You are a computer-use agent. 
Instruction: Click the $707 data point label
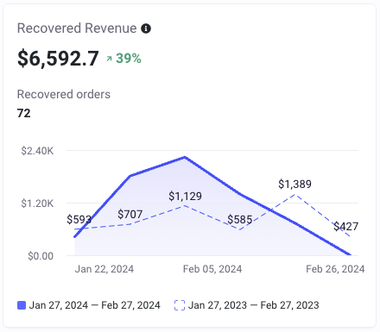pyautogui.click(x=130, y=215)
